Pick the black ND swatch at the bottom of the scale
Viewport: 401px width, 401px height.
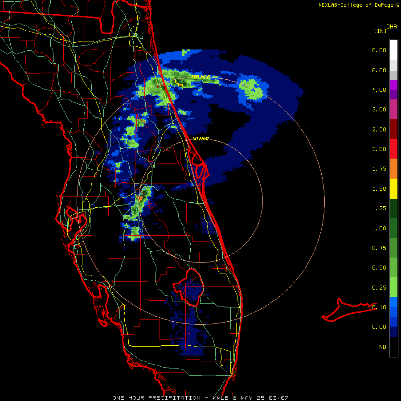[393, 347]
